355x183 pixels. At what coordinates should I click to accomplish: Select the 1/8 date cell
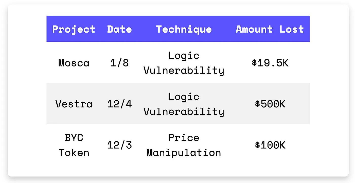[x=119, y=63]
